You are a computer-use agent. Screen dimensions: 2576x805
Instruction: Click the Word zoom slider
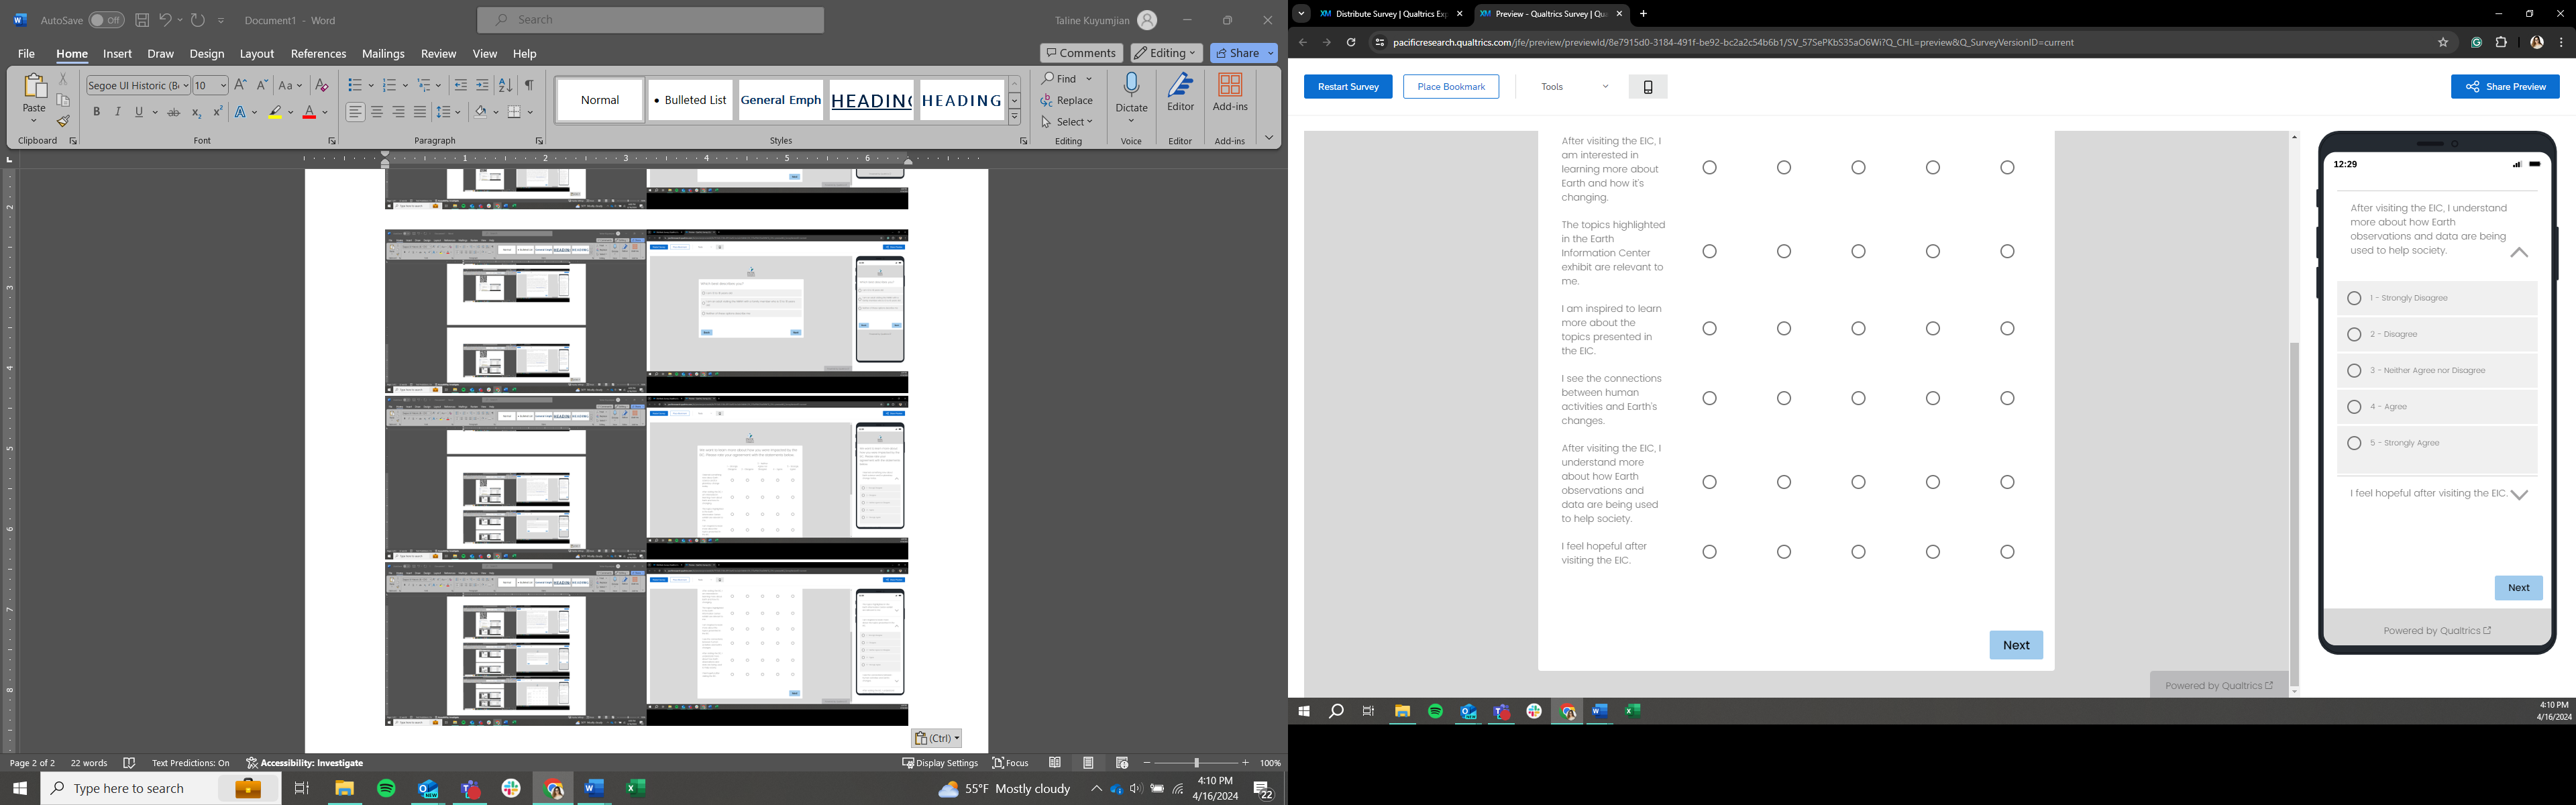pos(1196,763)
